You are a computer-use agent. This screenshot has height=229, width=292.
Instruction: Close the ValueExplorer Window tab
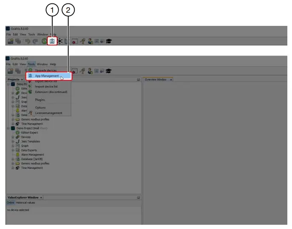[41, 198]
